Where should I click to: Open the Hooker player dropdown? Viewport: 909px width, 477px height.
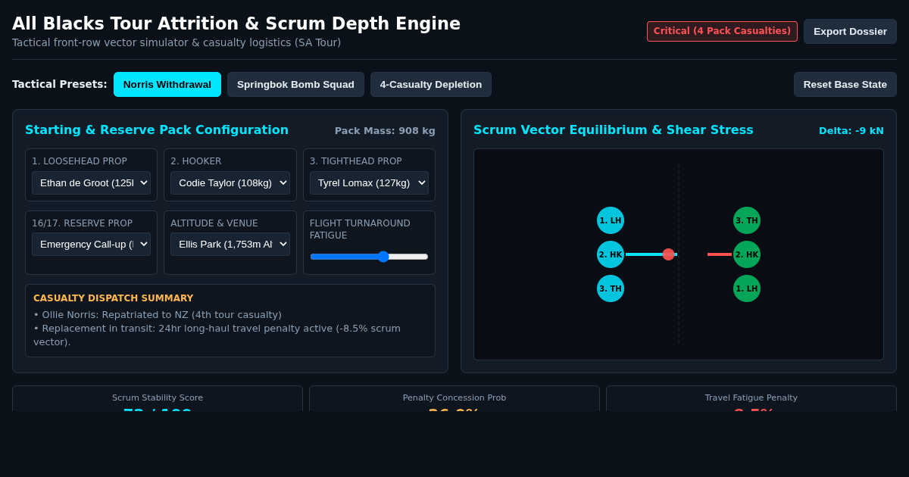(230, 182)
